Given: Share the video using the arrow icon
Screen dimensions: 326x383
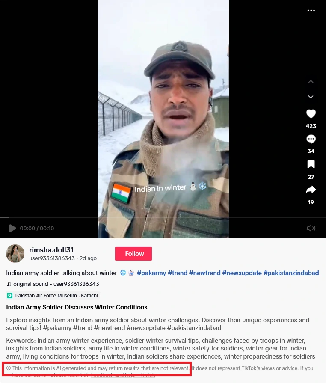Looking at the screenshot, I should (x=311, y=190).
